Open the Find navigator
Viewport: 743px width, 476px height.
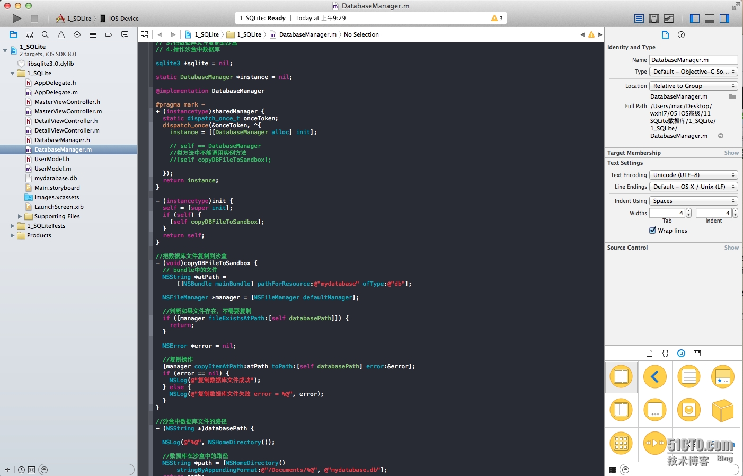tap(45, 34)
